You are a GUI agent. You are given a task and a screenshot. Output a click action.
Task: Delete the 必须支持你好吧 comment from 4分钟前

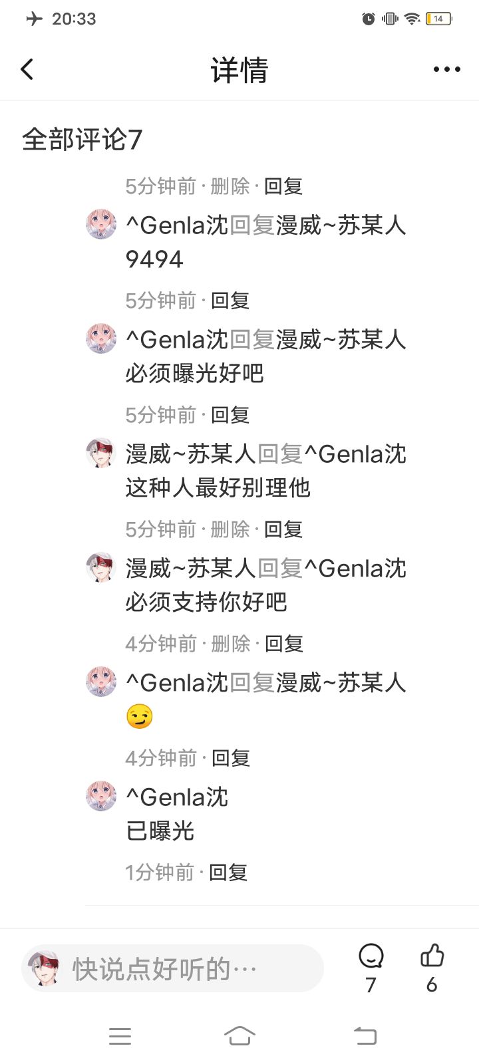click(x=230, y=644)
